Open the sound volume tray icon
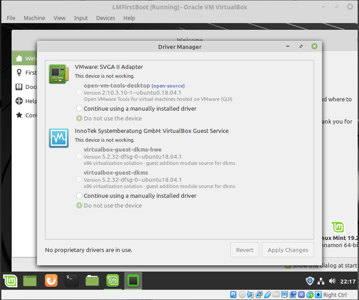 point(332,281)
